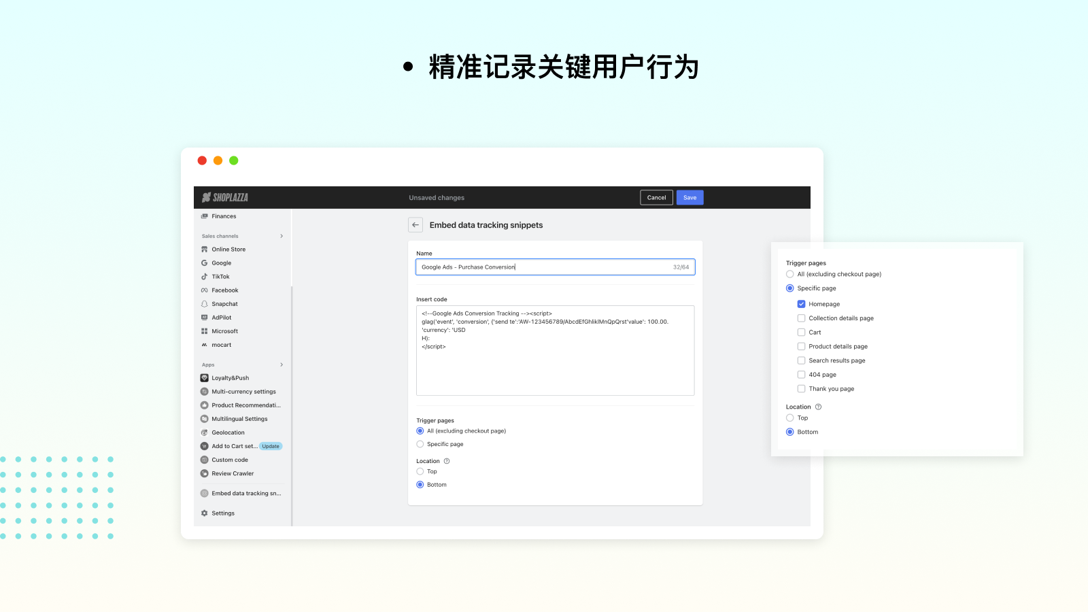The width and height of the screenshot is (1088, 612).
Task: Click the Location help icon in form
Action: pos(447,461)
